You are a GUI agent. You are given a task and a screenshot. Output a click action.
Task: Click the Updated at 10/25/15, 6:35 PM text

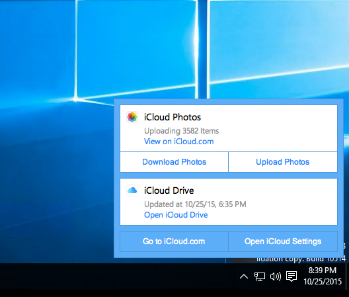(x=195, y=204)
